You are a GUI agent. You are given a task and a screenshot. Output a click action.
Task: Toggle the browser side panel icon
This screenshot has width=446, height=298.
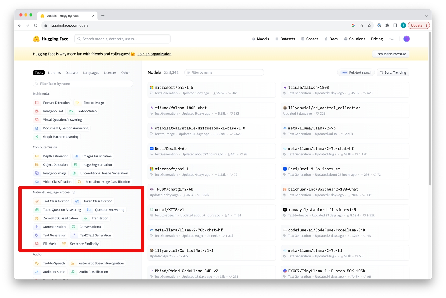395,25
